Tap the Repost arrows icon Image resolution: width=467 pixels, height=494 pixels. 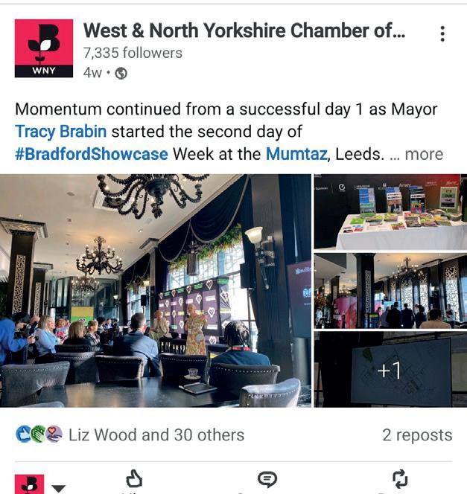(400, 479)
